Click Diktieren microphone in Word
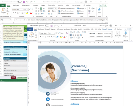Image resolution: width=133 pixels, height=106 pixels. 126,34
